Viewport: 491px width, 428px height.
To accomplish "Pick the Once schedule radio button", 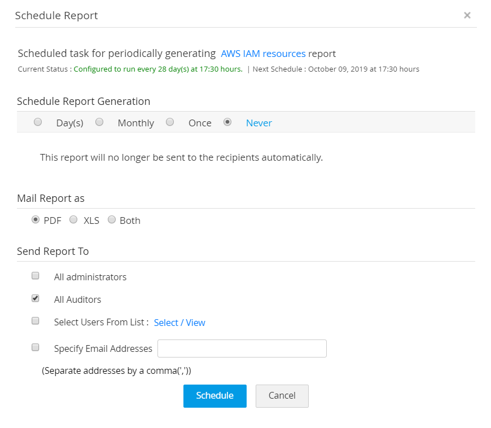I will coord(170,122).
